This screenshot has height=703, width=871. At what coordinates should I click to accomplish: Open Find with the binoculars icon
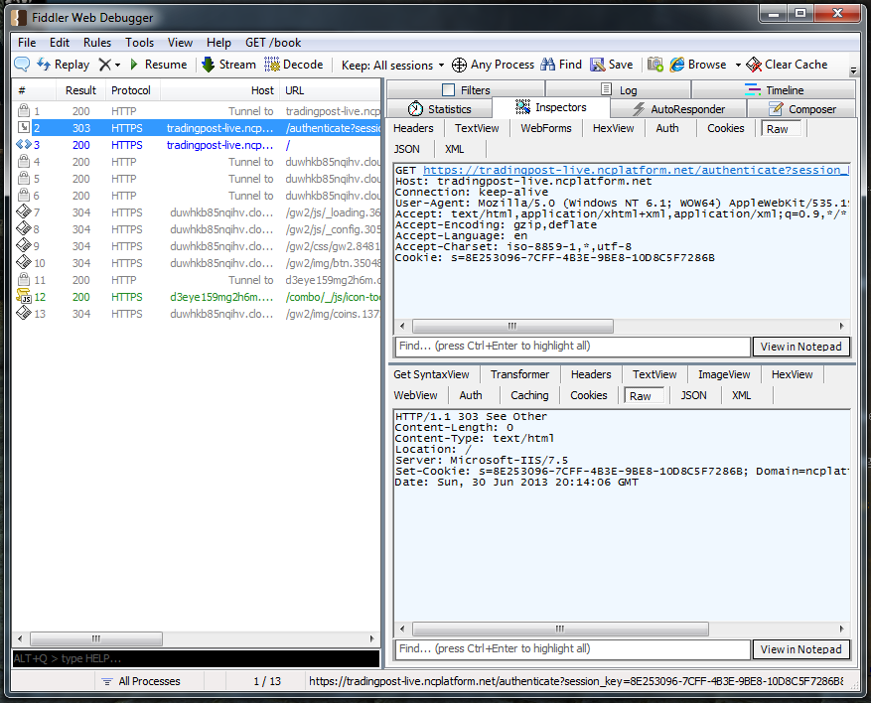coord(547,65)
